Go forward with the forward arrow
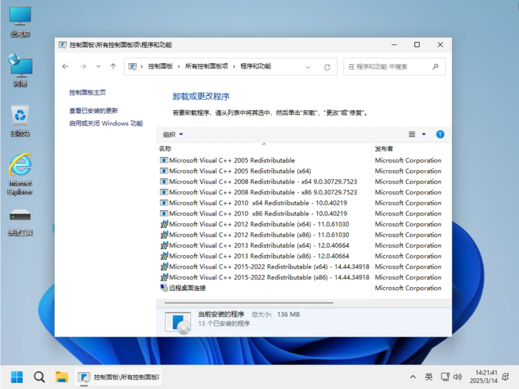 [x=83, y=66]
